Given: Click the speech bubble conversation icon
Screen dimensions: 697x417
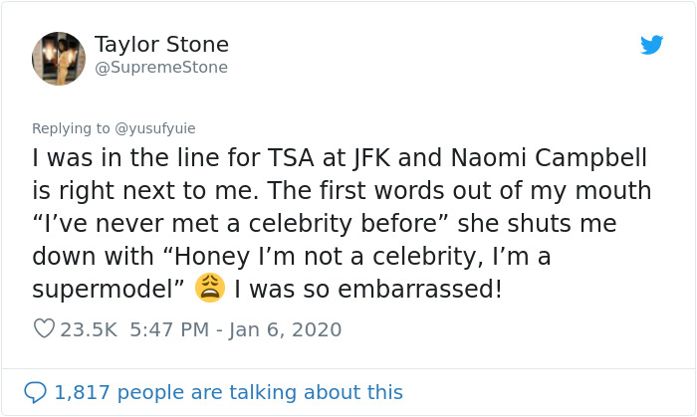Looking at the screenshot, I should pyautogui.click(x=35, y=392).
